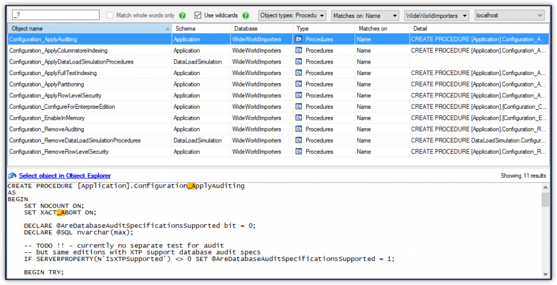
Task: Click procedure icon in Configuration_EnableInMemory row
Action: (299, 118)
